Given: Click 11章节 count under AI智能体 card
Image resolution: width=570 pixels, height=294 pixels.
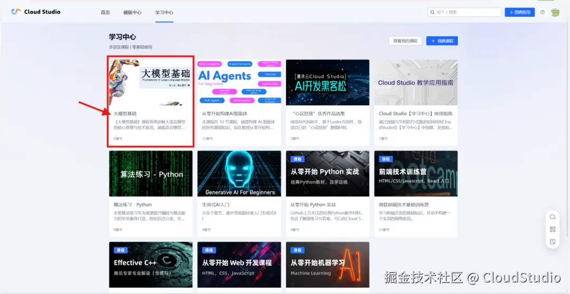Looking at the screenshot, I should coord(206,139).
